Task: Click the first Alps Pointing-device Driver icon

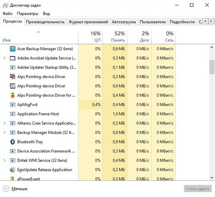Action: [13, 77]
